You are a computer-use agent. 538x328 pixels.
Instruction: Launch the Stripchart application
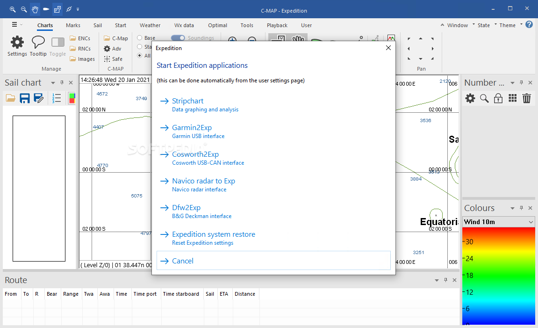click(273, 105)
